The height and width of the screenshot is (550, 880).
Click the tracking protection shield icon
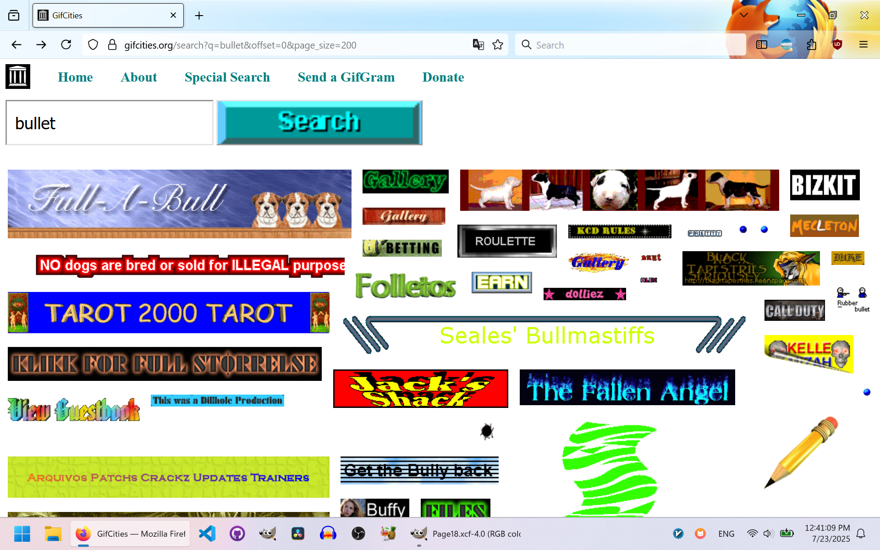click(x=93, y=44)
